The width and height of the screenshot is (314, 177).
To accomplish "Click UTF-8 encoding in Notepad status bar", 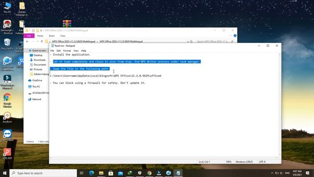I will pyautogui.click(x=262, y=162).
